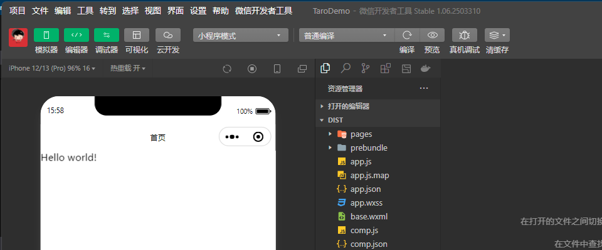Viewport: 602px width, 250px height.
Task: Toggle the 模拟器 simulator panel button
Action: coord(46,35)
